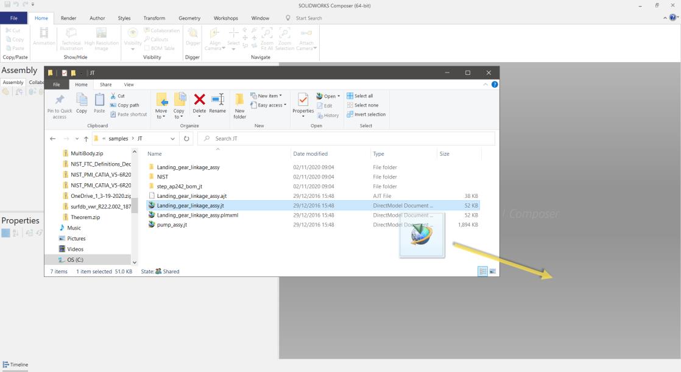Open the Geometry tab in Composer

click(x=189, y=18)
